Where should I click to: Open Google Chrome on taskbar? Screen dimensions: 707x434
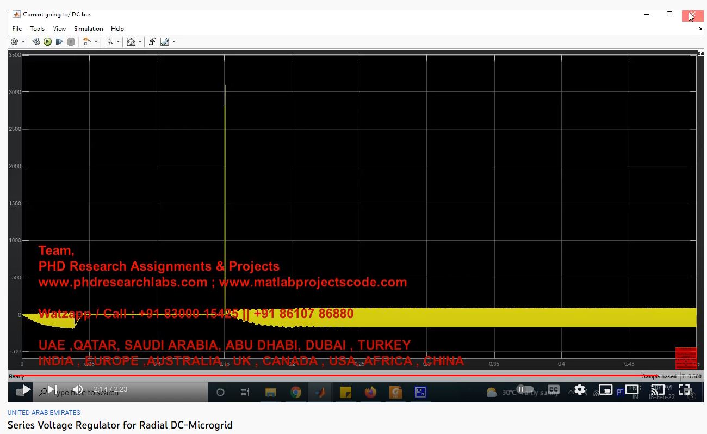pos(296,392)
